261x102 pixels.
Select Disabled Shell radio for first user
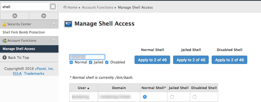pyautogui.click(x=195, y=97)
